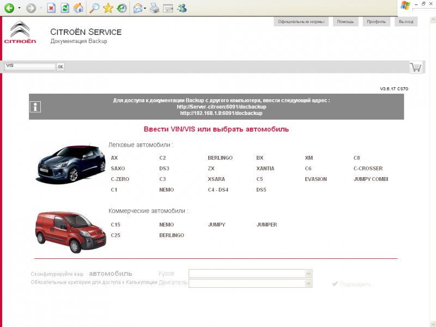
Task: Open the Mail icon dropdown arrow
Action: [x=145, y=8]
